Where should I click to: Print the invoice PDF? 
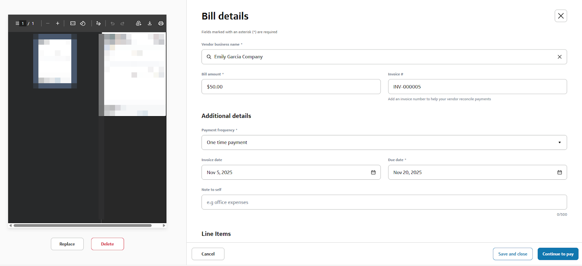pyautogui.click(x=161, y=23)
